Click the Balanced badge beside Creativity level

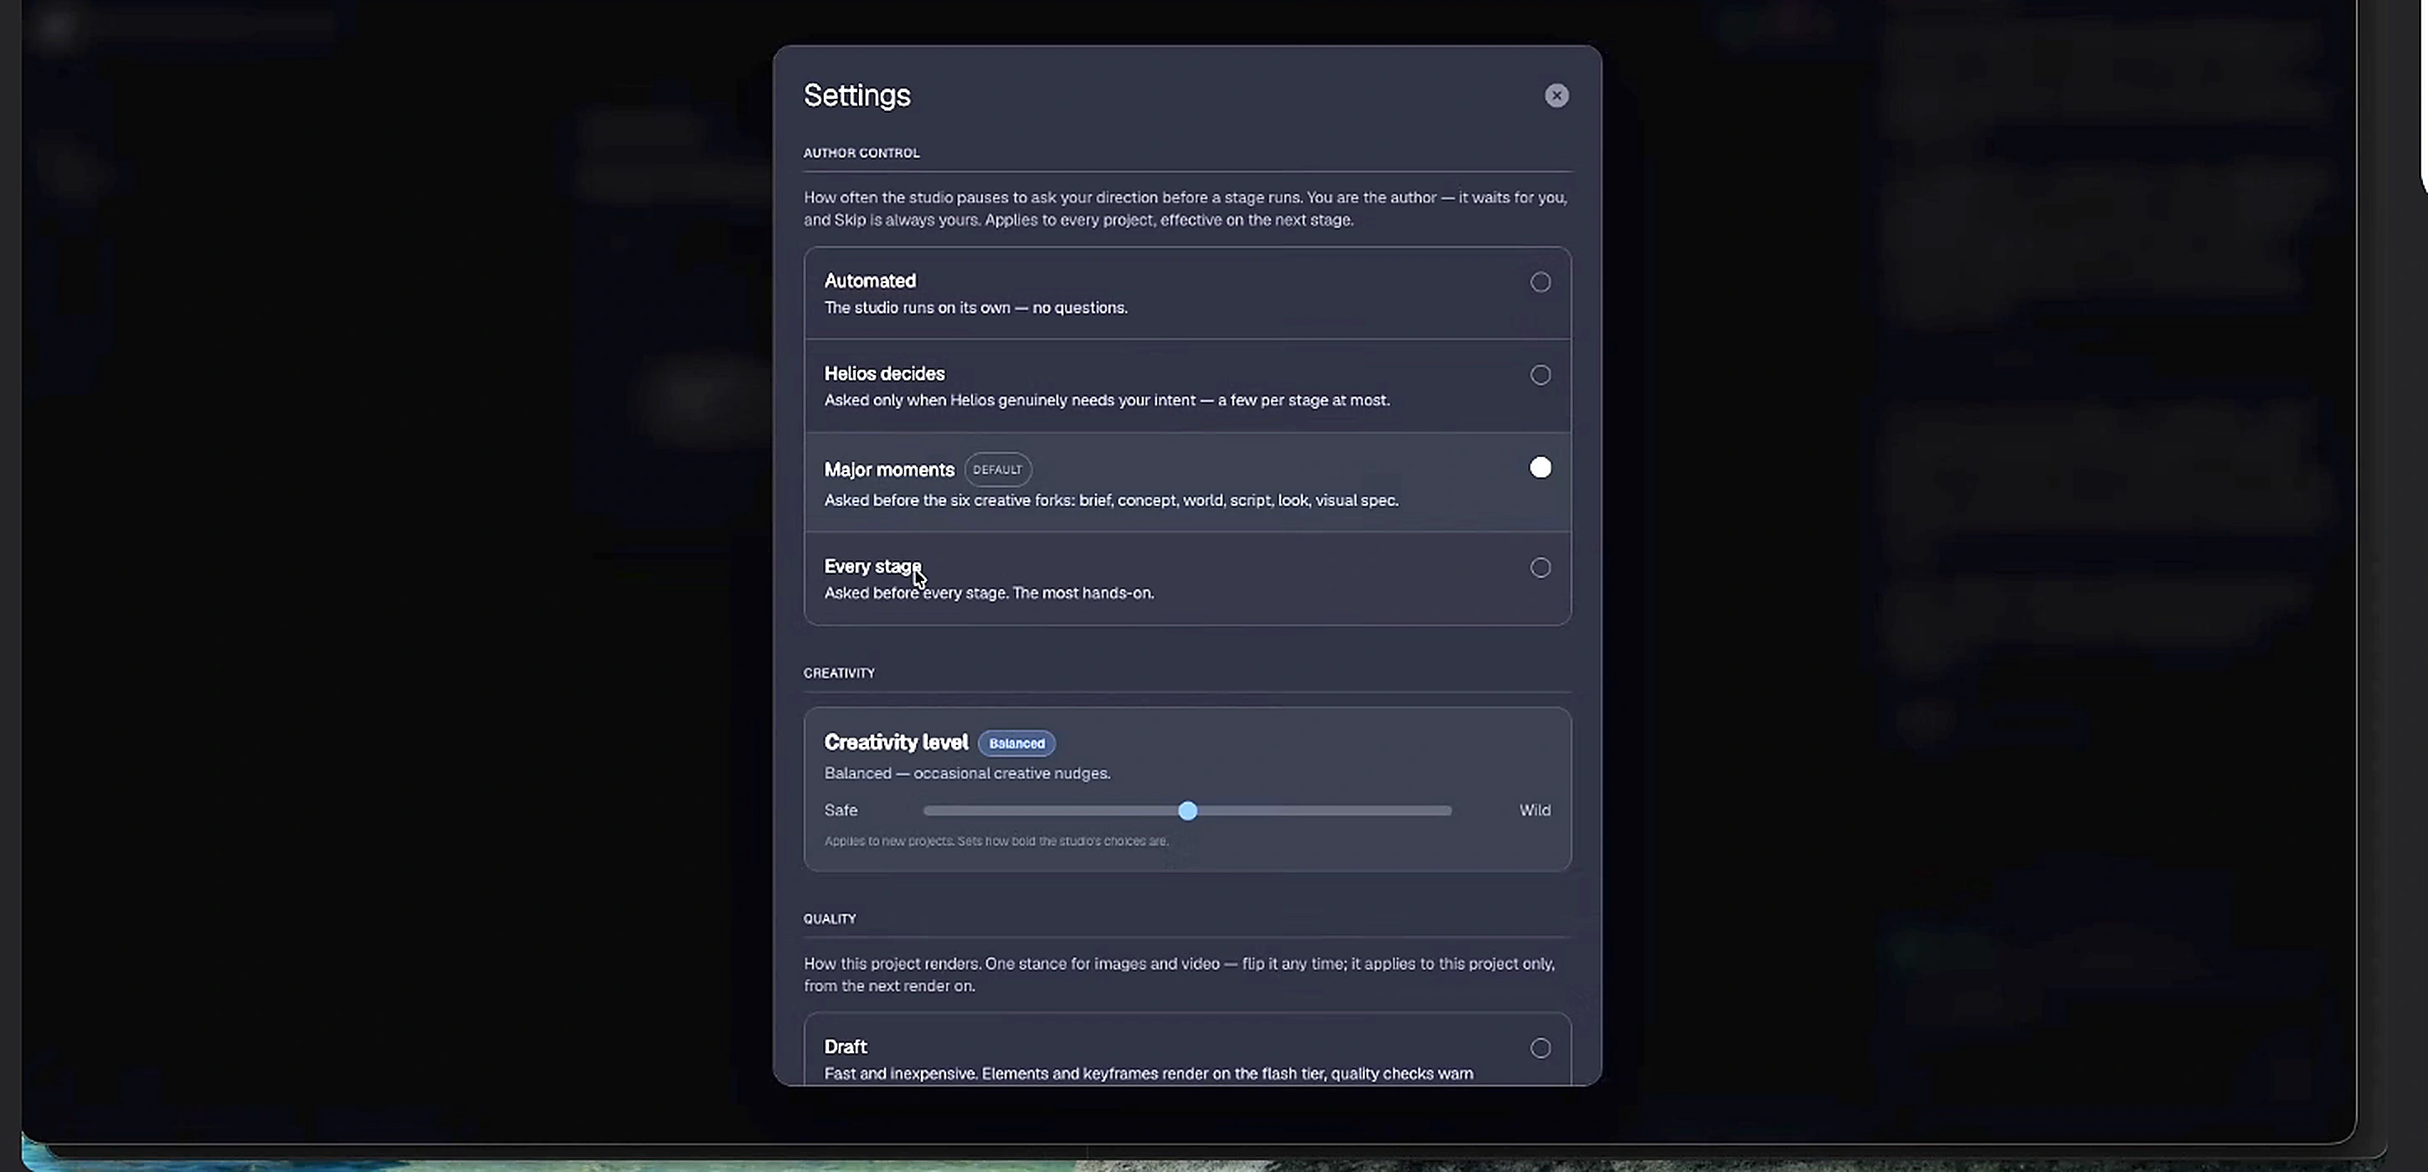1016,743
